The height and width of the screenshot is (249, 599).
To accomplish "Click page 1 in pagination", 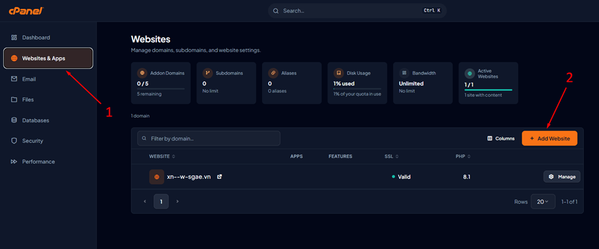I will point(161,202).
